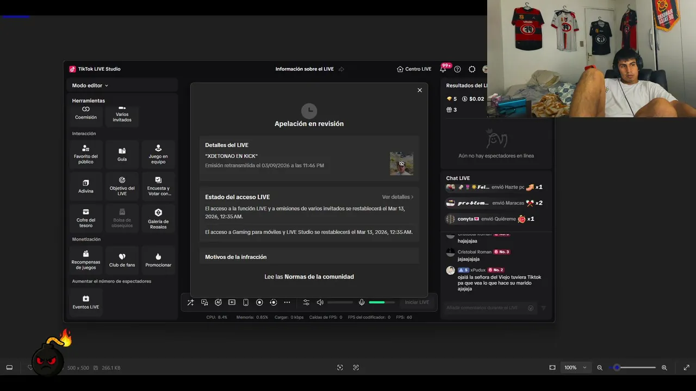Open Favorito del público tool
Image resolution: width=696 pixels, height=391 pixels.
pyautogui.click(x=86, y=154)
